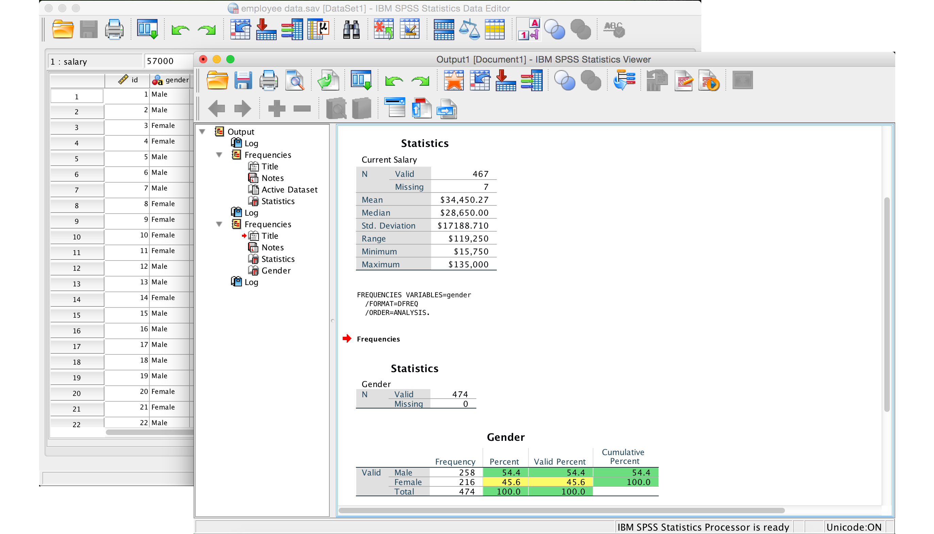This screenshot has width=934, height=534.
Task: Select Notes under first Frequencies
Action: [x=273, y=178]
